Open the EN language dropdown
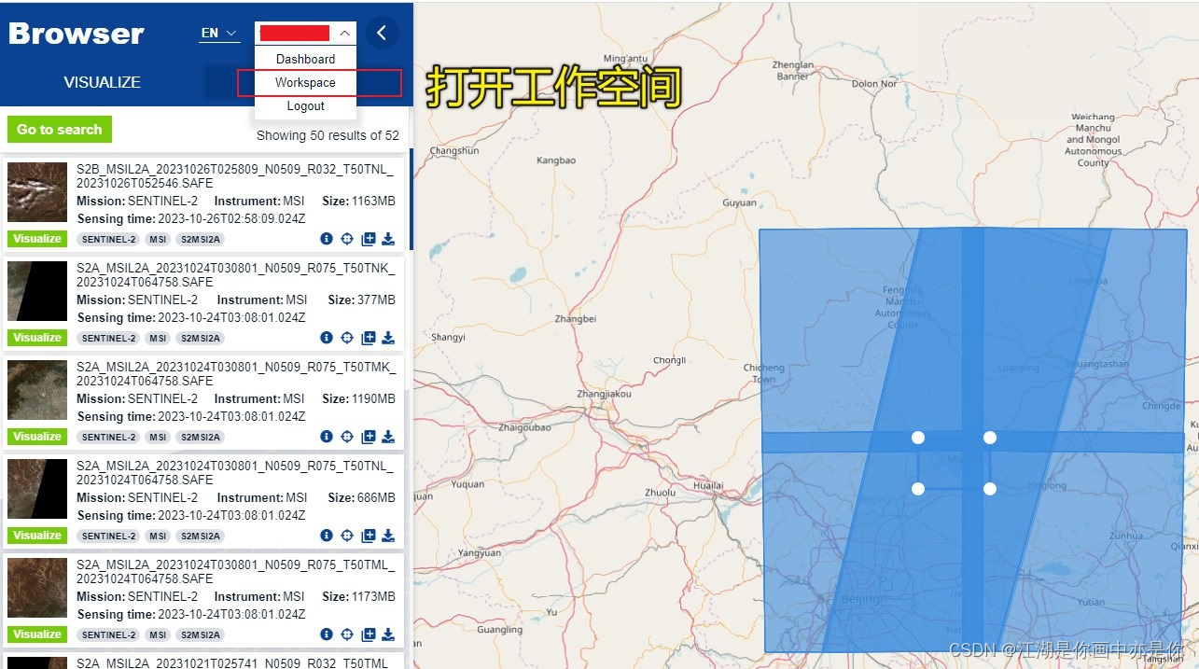1199x669 pixels. coord(219,34)
